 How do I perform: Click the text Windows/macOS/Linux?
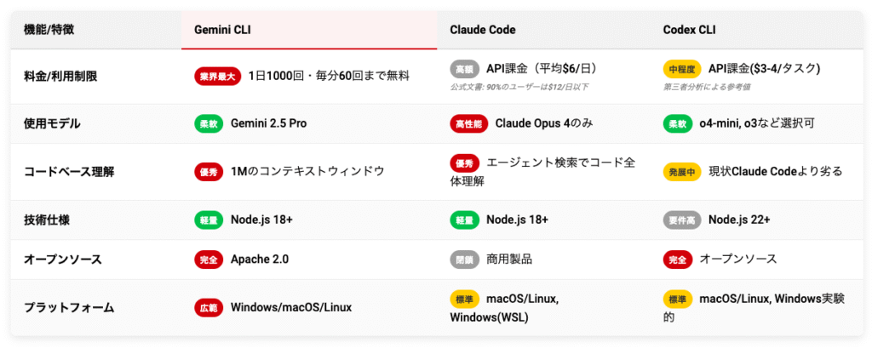(291, 307)
